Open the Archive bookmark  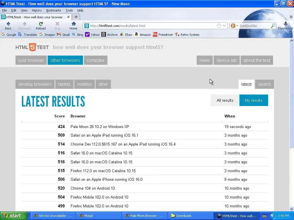[109, 35]
